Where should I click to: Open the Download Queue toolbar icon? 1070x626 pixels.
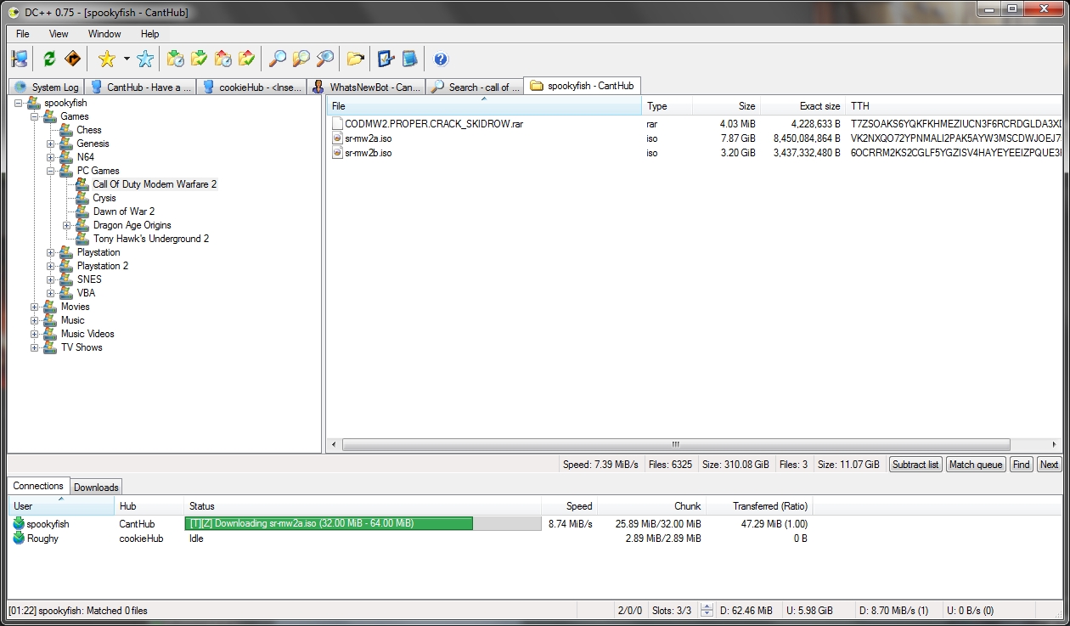point(176,59)
